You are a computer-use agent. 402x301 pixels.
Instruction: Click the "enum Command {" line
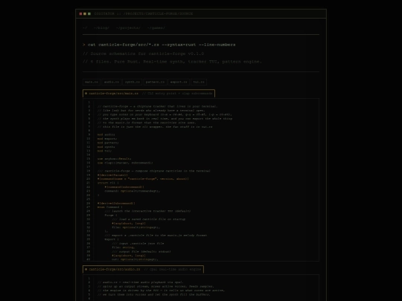pyautogui.click(x=109, y=207)
